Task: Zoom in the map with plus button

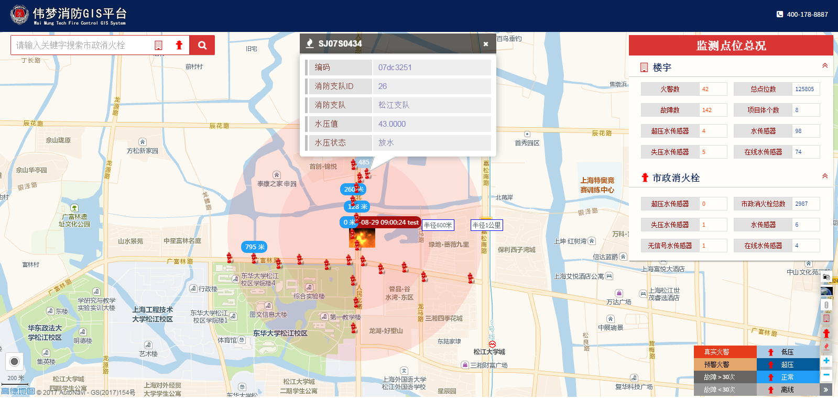Action: tap(826, 361)
